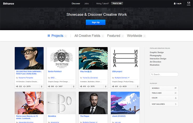The image size is (193, 123).
Task: Click the Behance logo
Action: point(9,3)
